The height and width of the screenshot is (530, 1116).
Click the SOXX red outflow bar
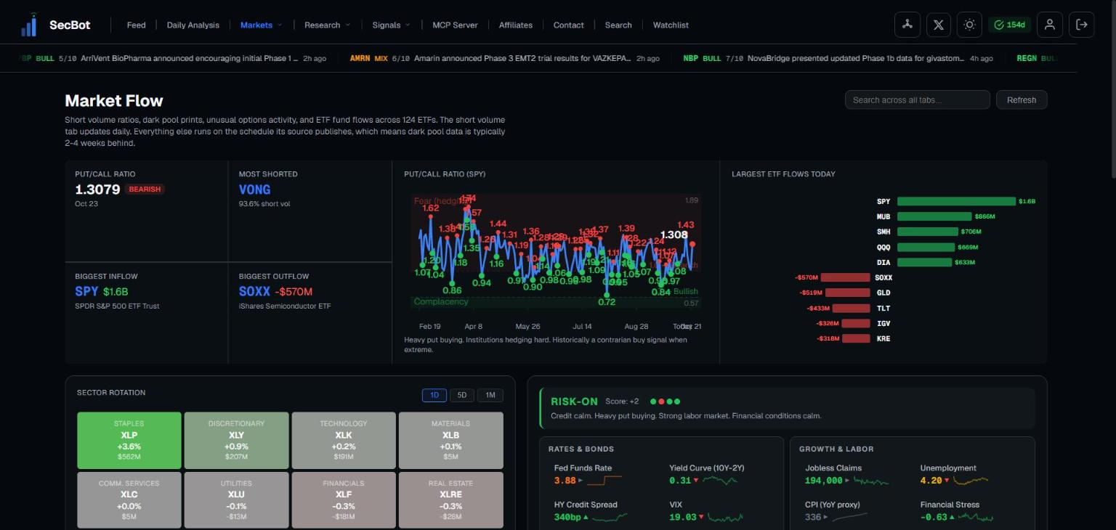845,277
